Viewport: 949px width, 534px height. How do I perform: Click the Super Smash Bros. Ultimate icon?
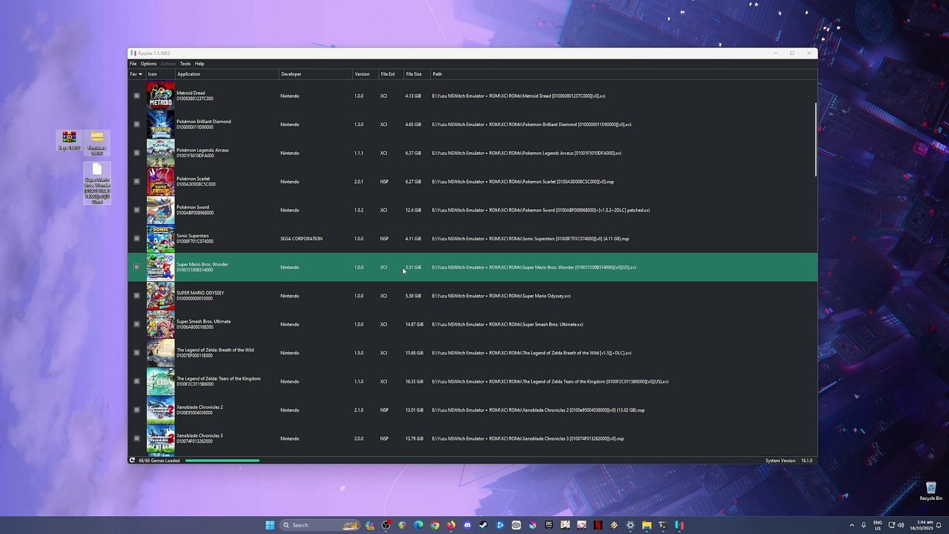[160, 324]
